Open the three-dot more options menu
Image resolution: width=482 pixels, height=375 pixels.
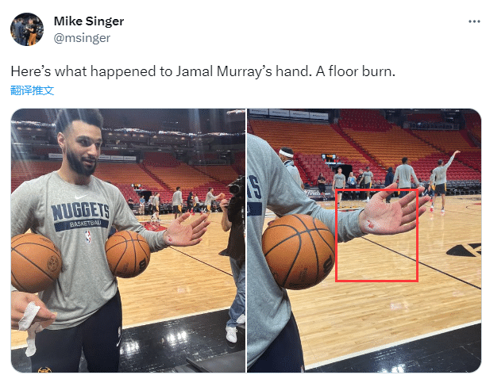[x=474, y=21]
